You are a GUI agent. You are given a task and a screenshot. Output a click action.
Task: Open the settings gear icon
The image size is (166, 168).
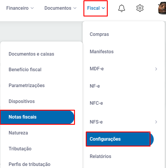point(140,8)
